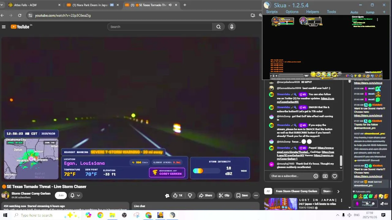The image size is (392, 220).
Task: Open options for Lost in Japan video
Action: [x=341, y=200]
